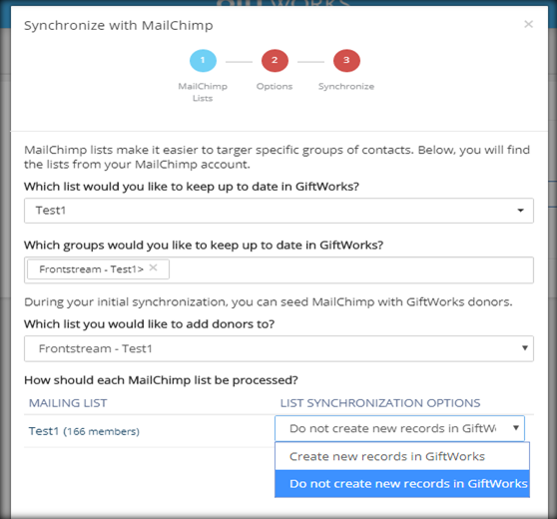Click the Test1 (166 members) mailing list link

click(x=84, y=431)
